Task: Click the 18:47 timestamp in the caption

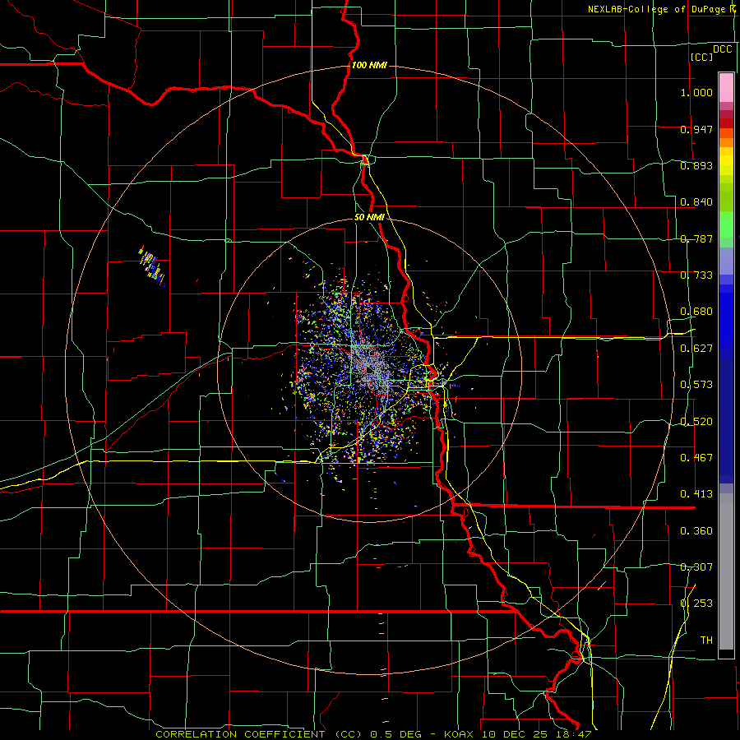Action: [572, 734]
